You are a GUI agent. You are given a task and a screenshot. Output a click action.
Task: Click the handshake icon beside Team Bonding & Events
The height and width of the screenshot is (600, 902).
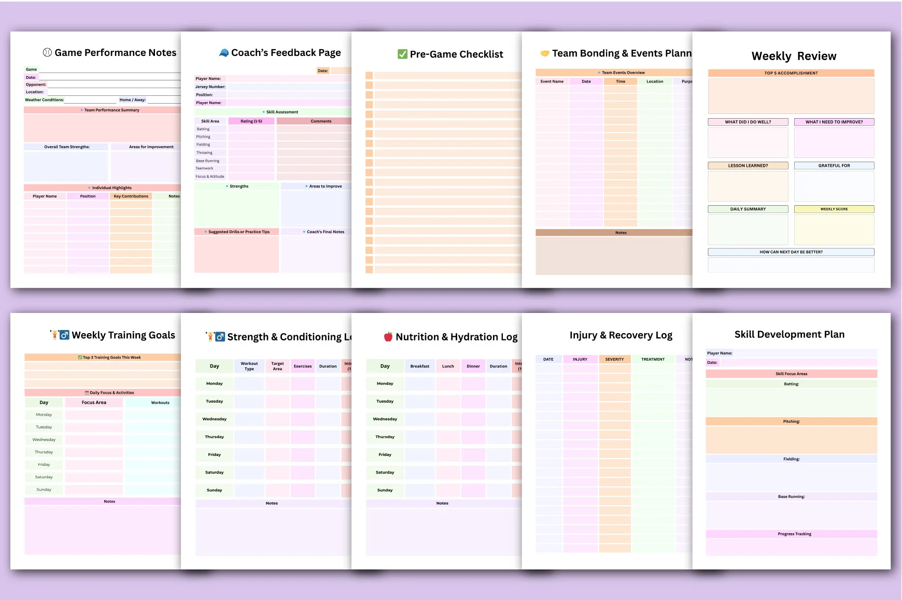[x=545, y=53]
